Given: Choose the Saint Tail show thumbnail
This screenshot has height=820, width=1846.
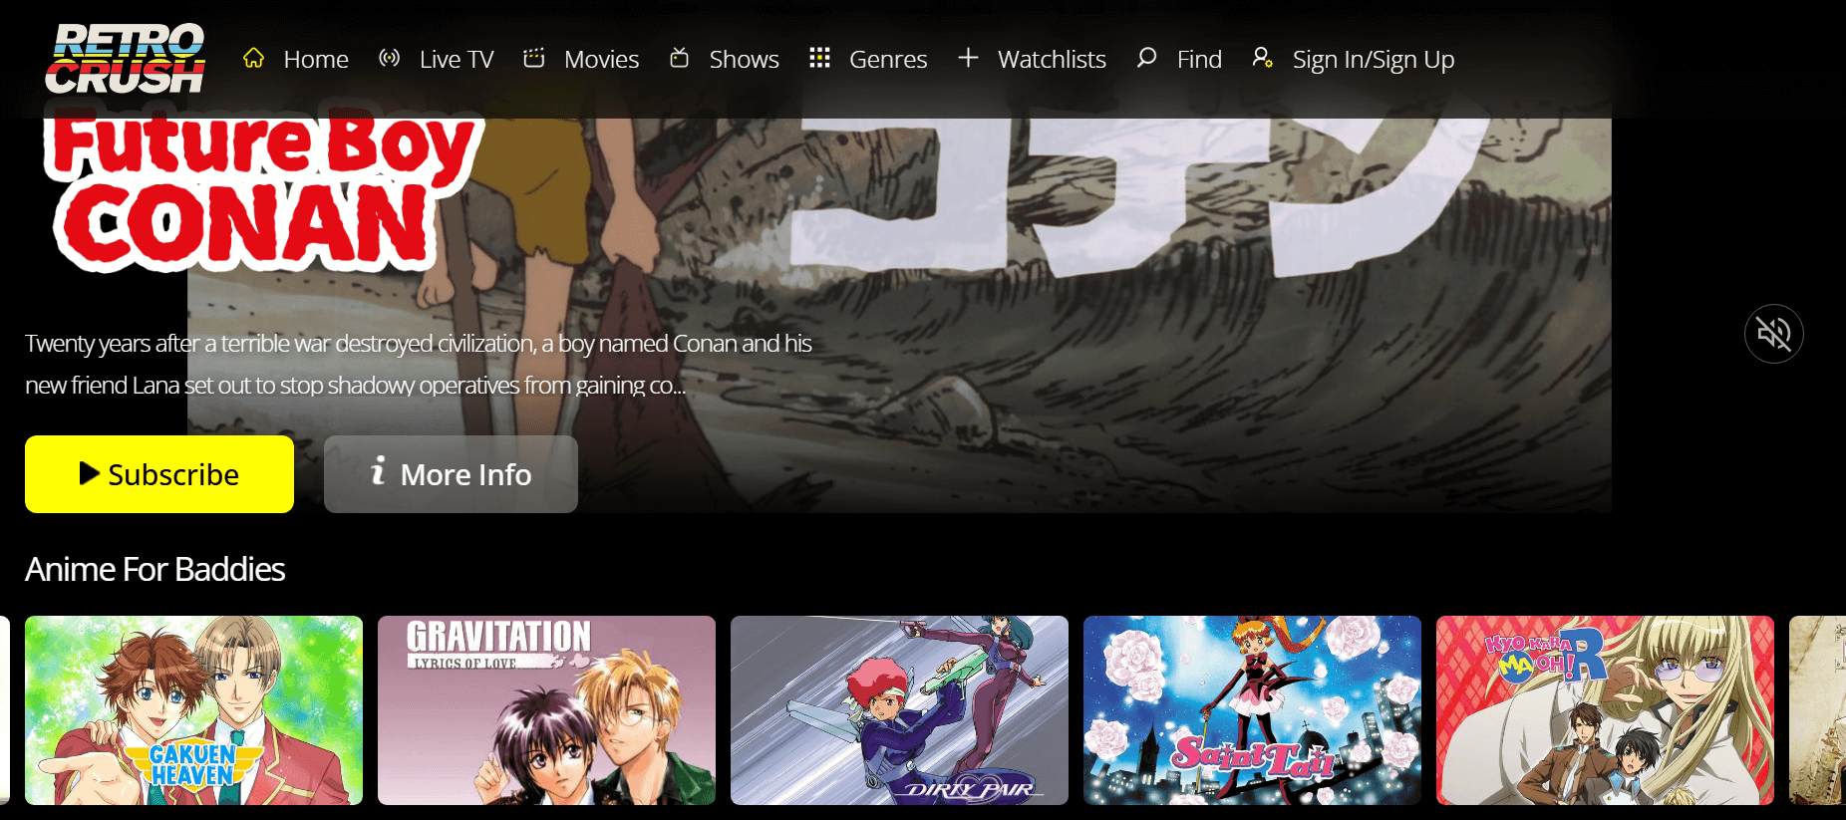Looking at the screenshot, I should [x=1252, y=710].
